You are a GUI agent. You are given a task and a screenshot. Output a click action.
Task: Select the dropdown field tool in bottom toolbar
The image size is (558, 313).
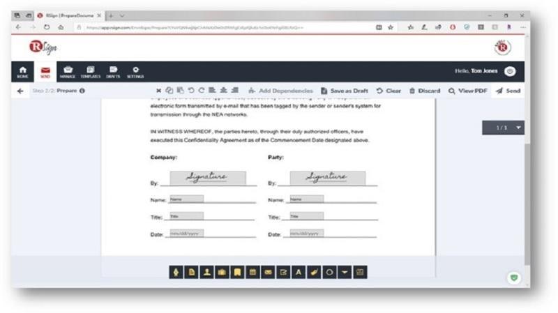point(345,273)
